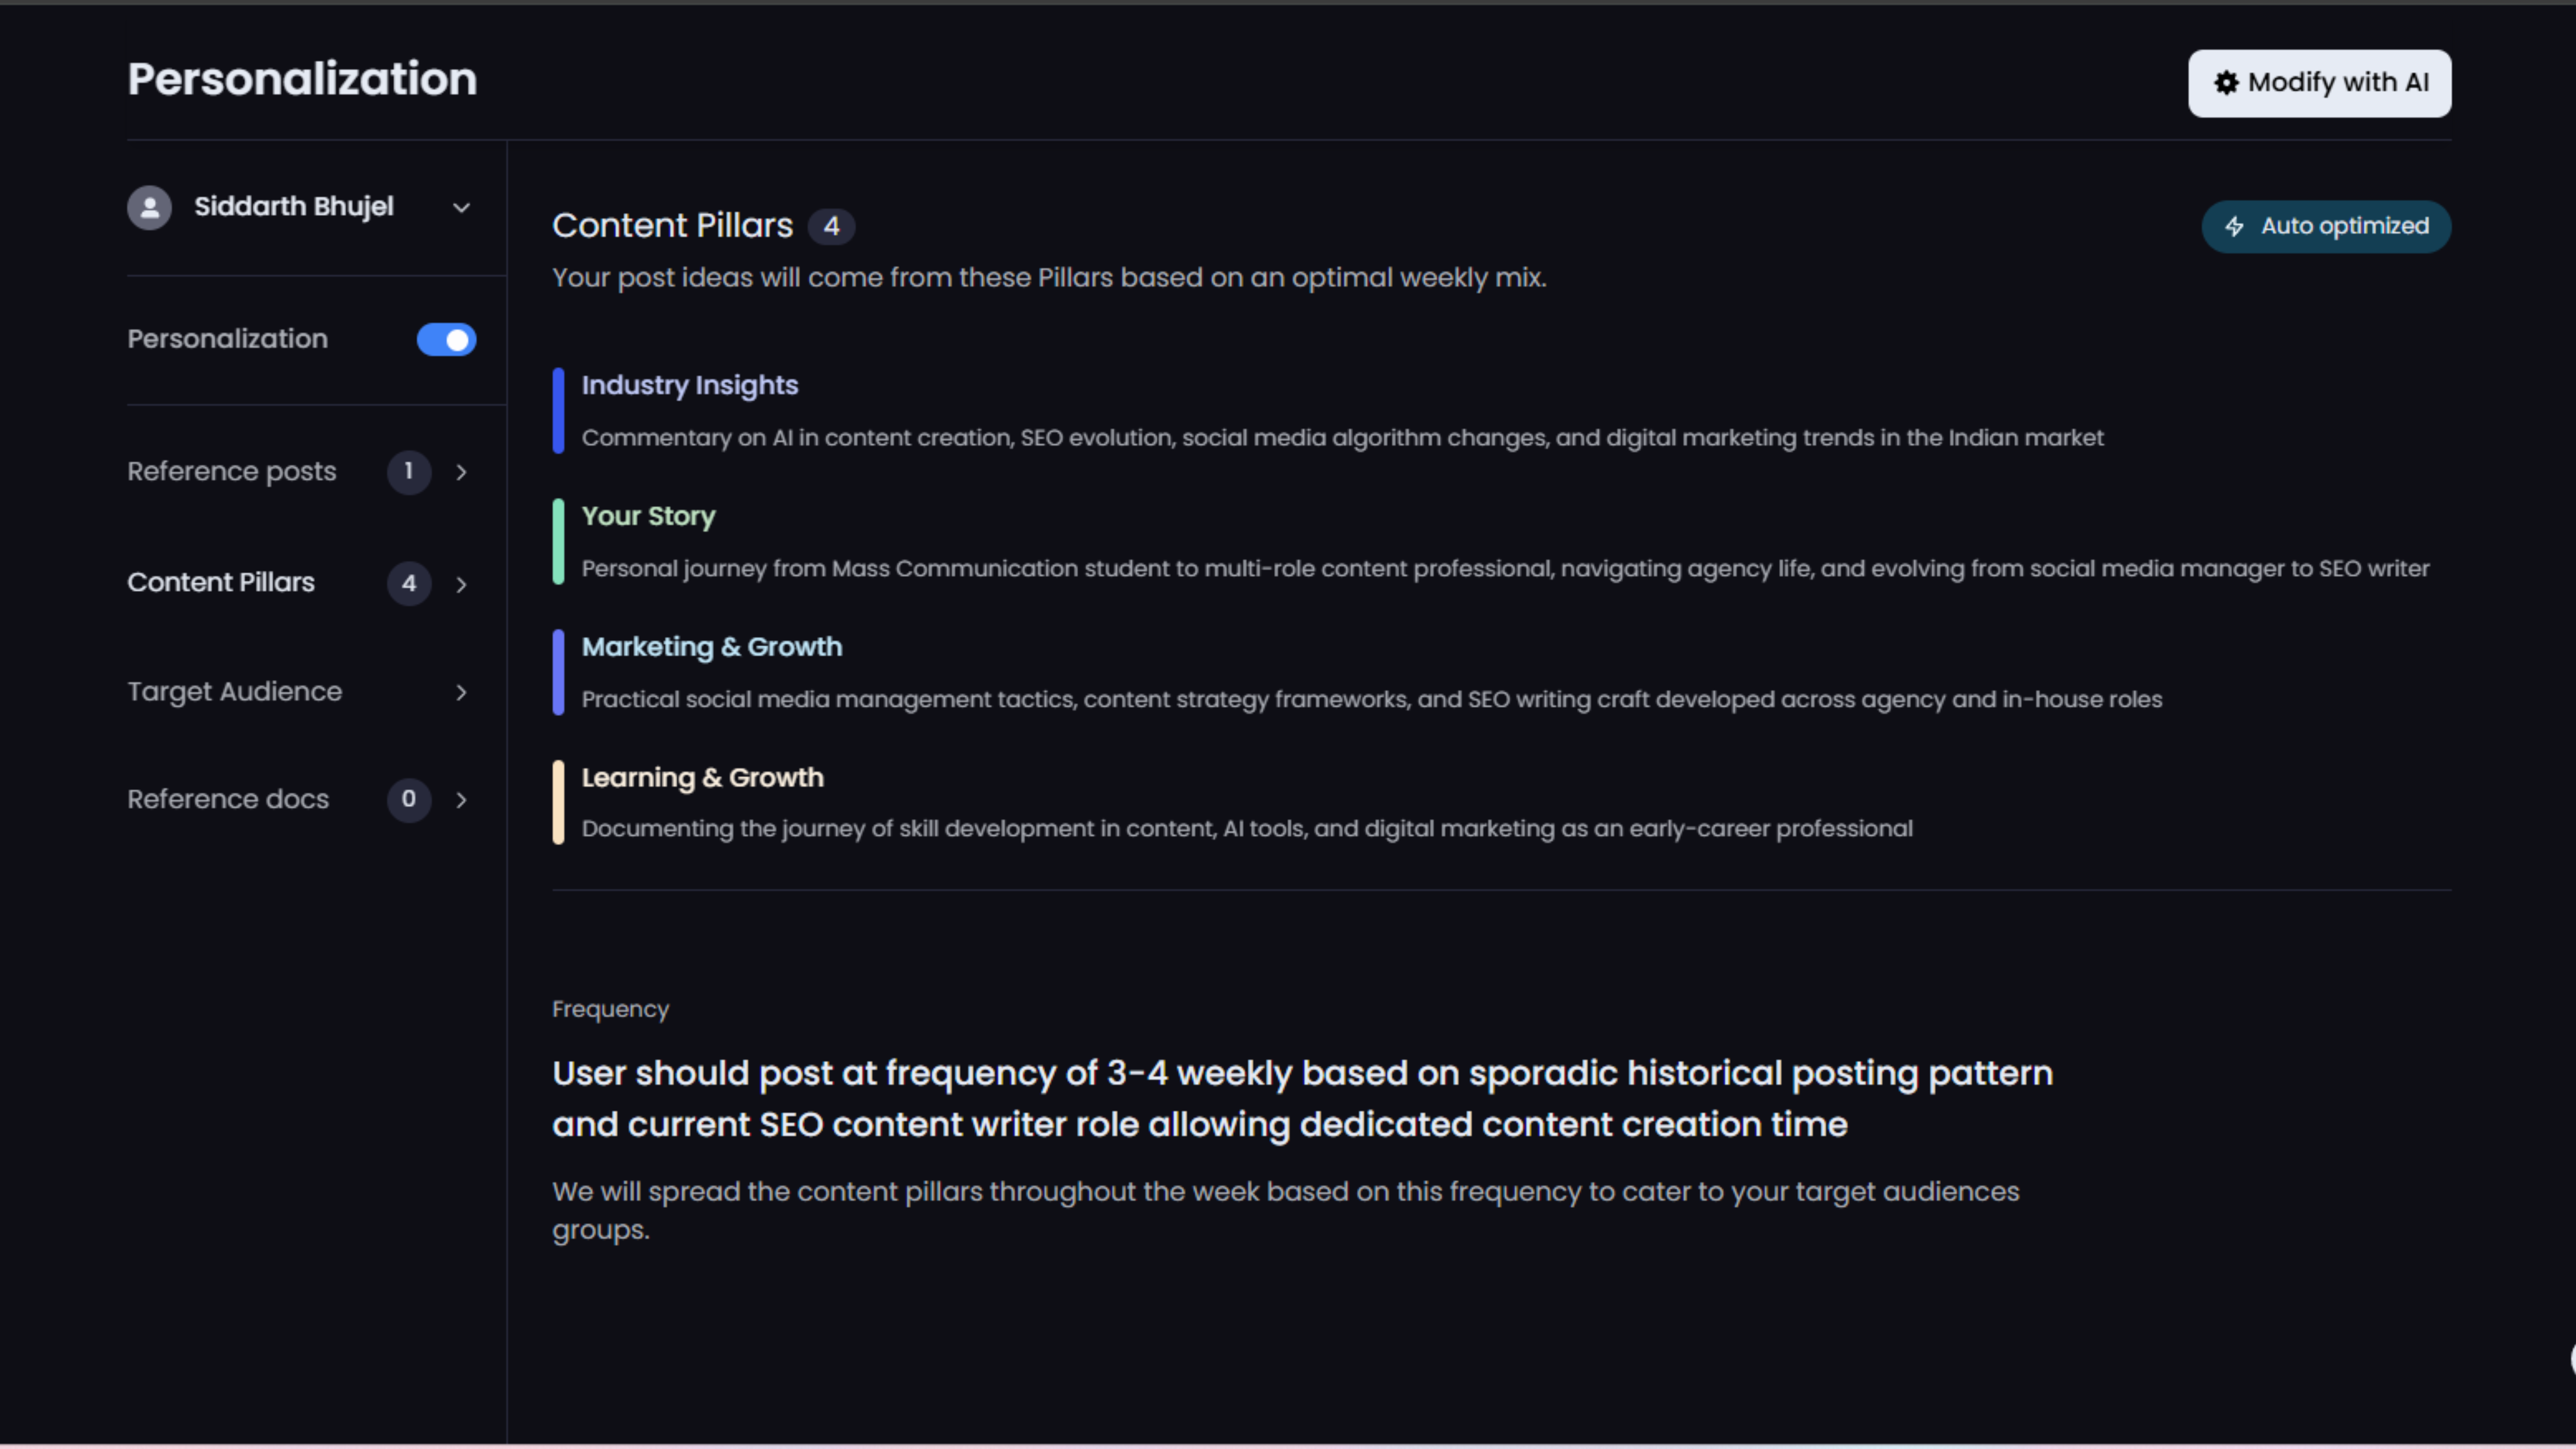Toggle Auto optimized setting

coord(2326,226)
